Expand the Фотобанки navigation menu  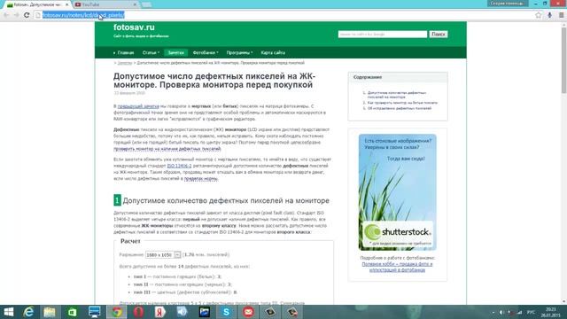tap(206, 53)
